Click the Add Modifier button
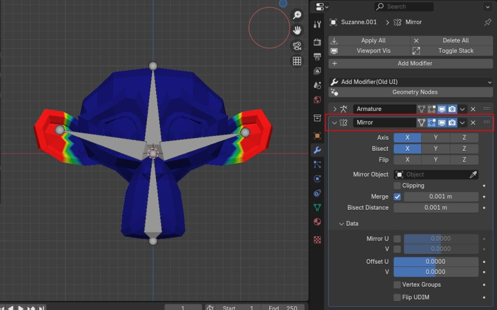Screen dimensions: 497x310 [411, 63]
